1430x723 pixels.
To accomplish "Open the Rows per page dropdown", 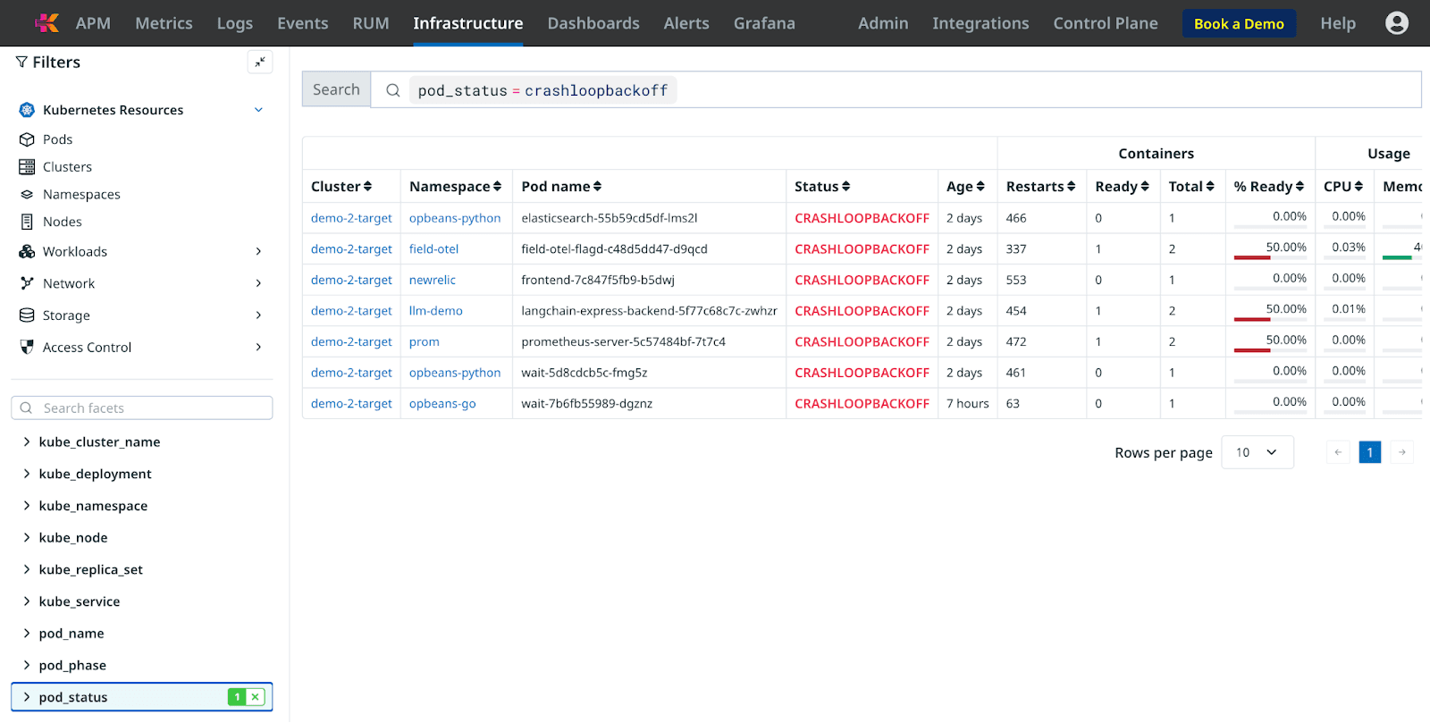I will point(1258,452).
